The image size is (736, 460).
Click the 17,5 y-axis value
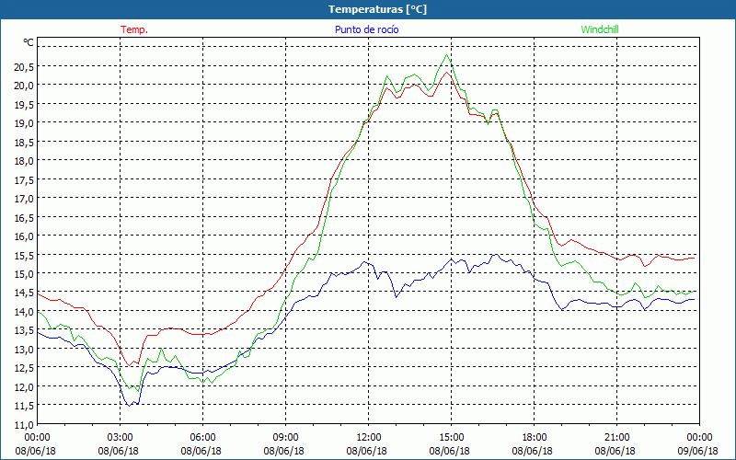click(24, 180)
